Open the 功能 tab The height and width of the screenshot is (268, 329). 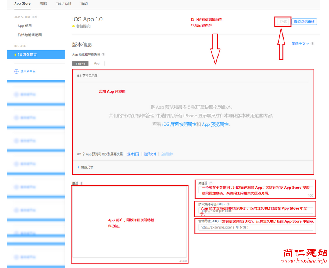pyautogui.click(x=43, y=3)
